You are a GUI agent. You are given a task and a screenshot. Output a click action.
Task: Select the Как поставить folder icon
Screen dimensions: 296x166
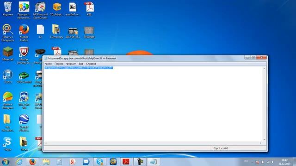8,123
